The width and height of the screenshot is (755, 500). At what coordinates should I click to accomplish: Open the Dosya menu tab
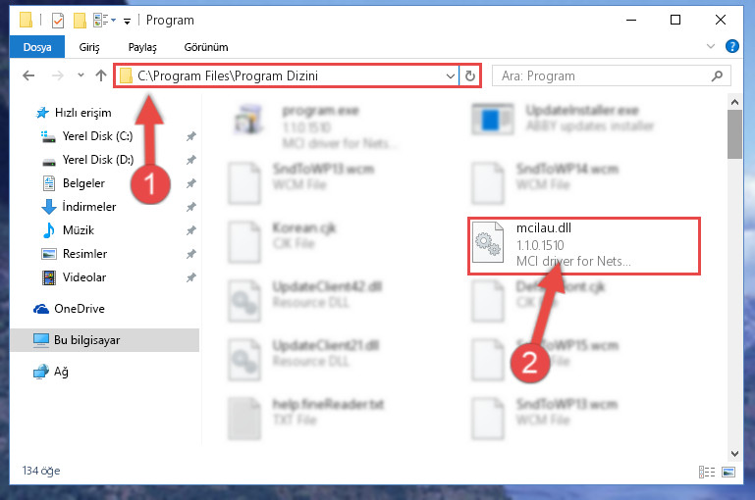(37, 47)
